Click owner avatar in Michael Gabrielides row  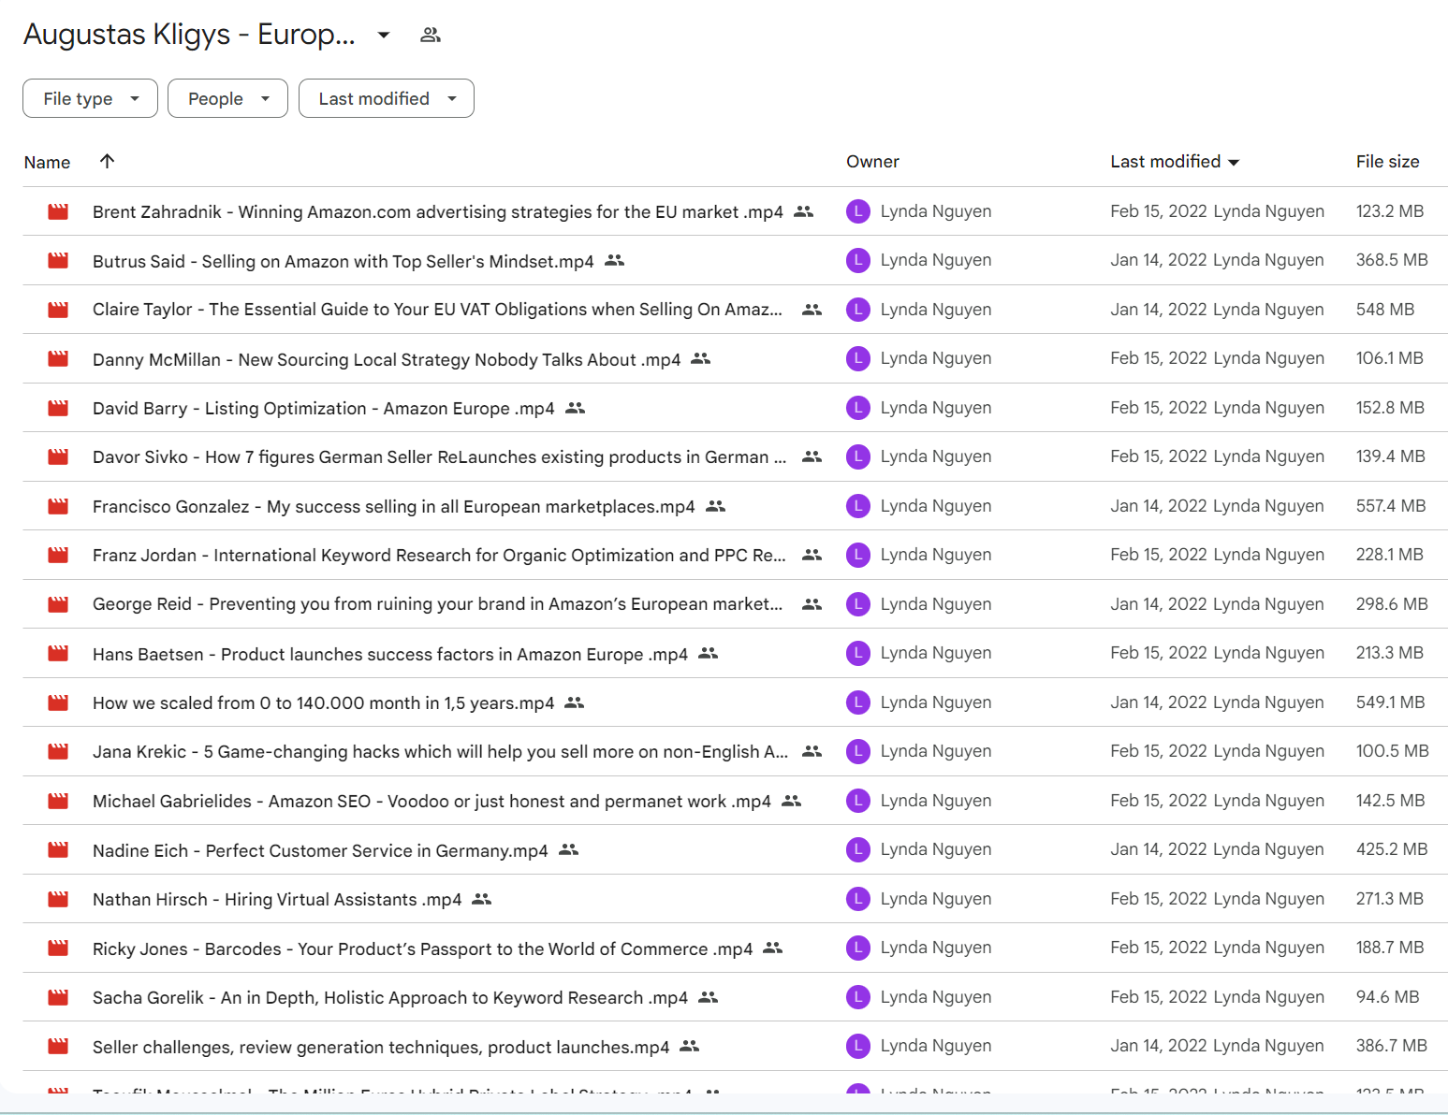pos(858,801)
